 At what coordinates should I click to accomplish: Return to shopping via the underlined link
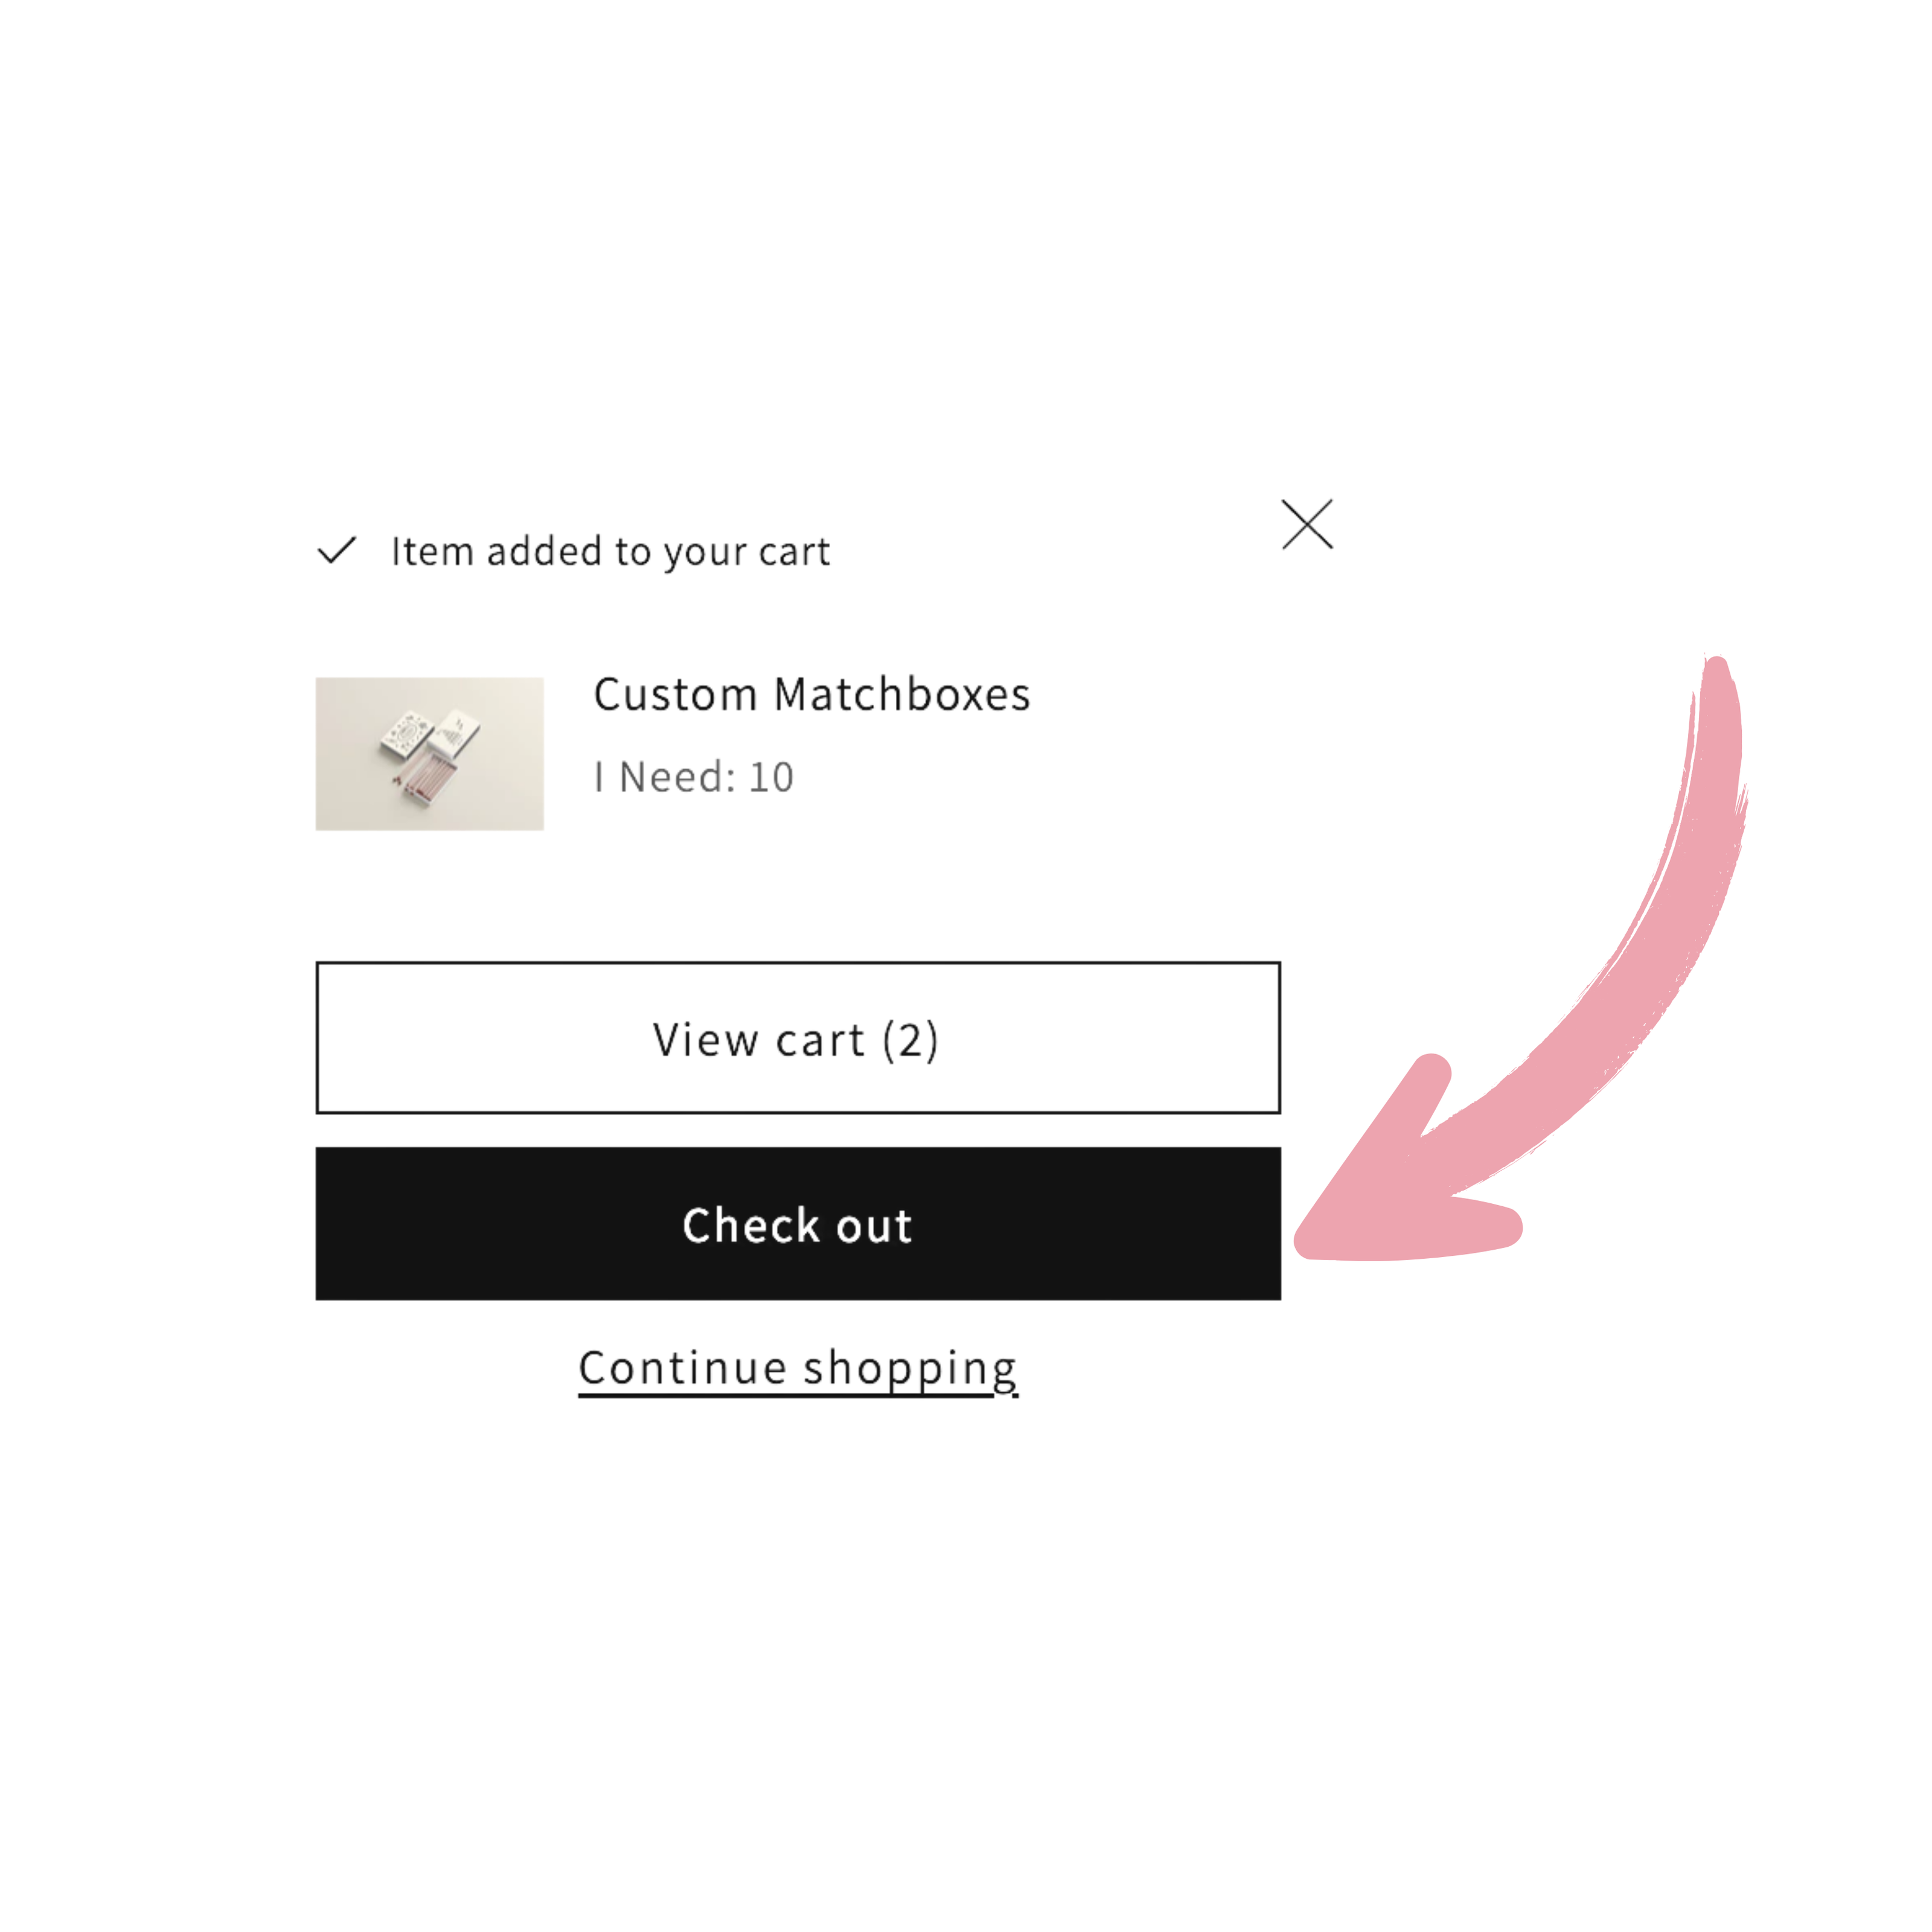(x=798, y=1369)
